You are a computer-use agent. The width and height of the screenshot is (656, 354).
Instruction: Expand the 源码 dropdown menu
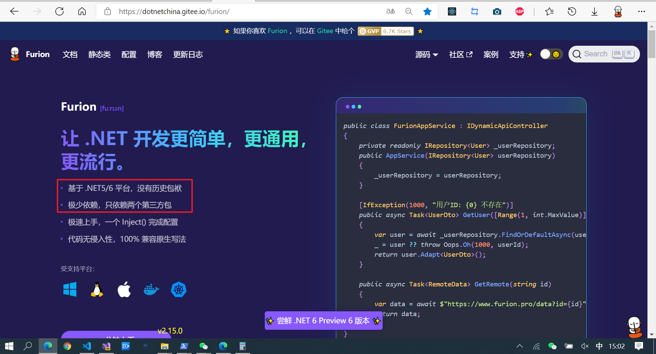[426, 55]
